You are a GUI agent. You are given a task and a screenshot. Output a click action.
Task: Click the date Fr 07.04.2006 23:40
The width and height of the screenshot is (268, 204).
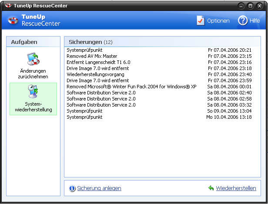[230, 74]
